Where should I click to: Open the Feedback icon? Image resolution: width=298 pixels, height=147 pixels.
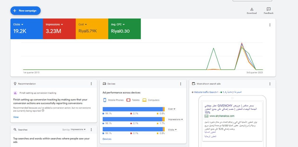tap(268, 9)
